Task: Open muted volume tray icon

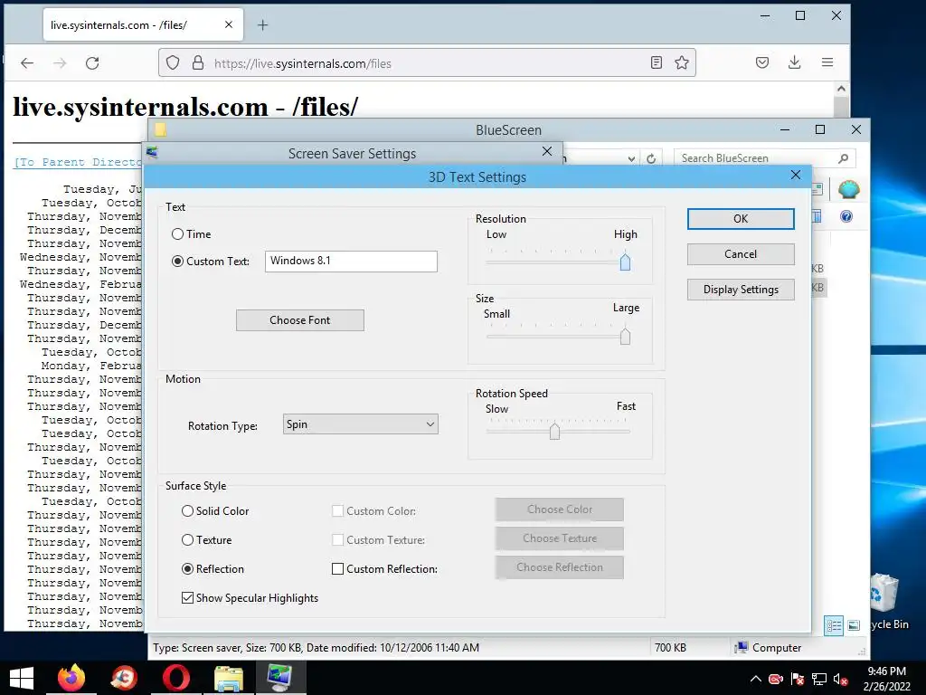Action: coord(840,679)
